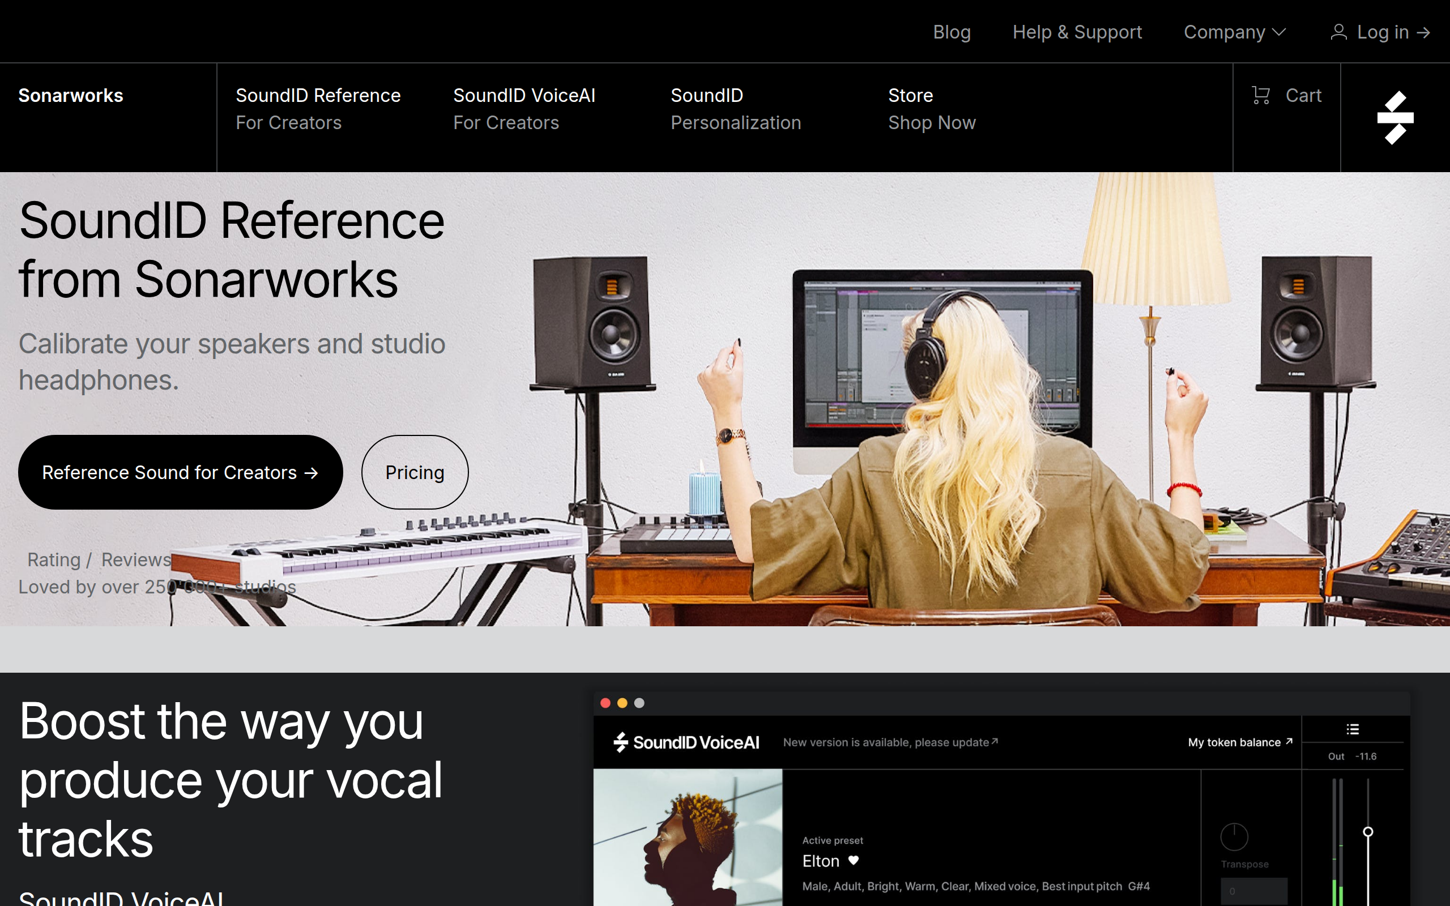
Task: Go to Sonarworks home logo text
Action: tap(71, 95)
